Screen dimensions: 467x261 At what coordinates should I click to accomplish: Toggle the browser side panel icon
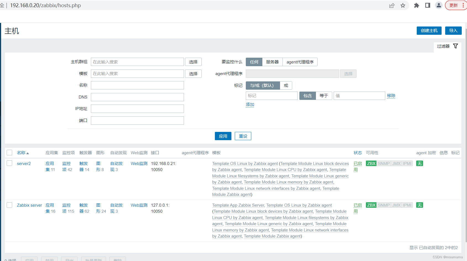[428, 5]
